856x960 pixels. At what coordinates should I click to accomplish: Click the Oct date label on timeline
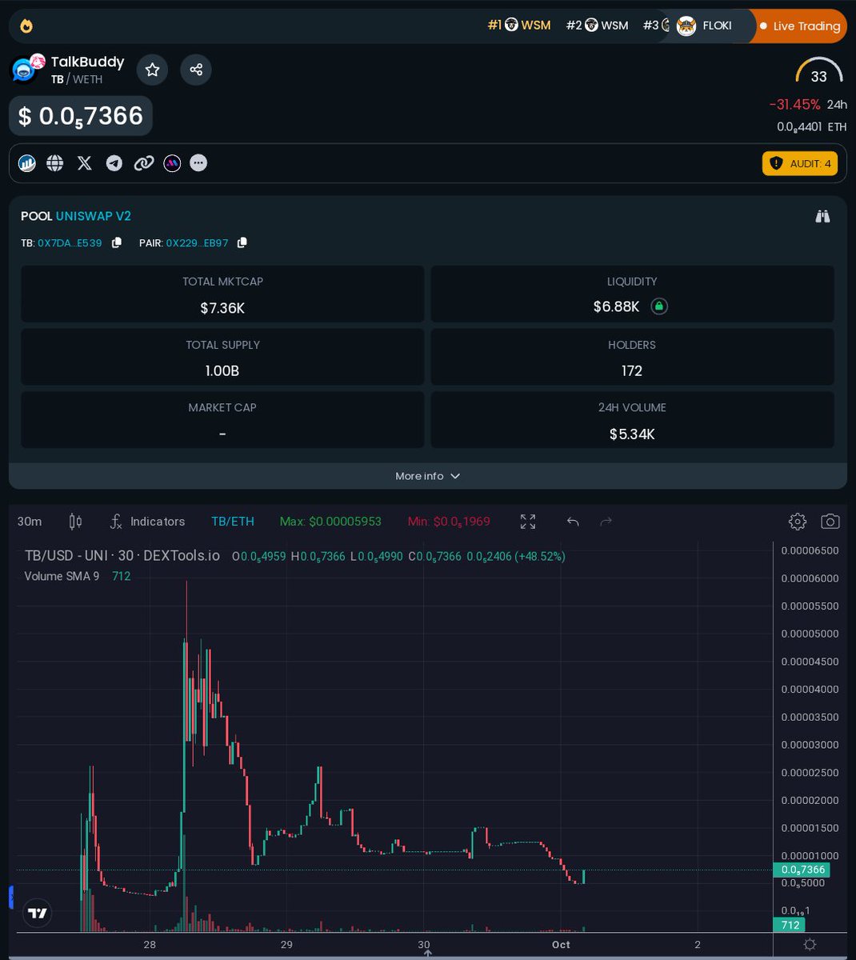[x=561, y=945]
